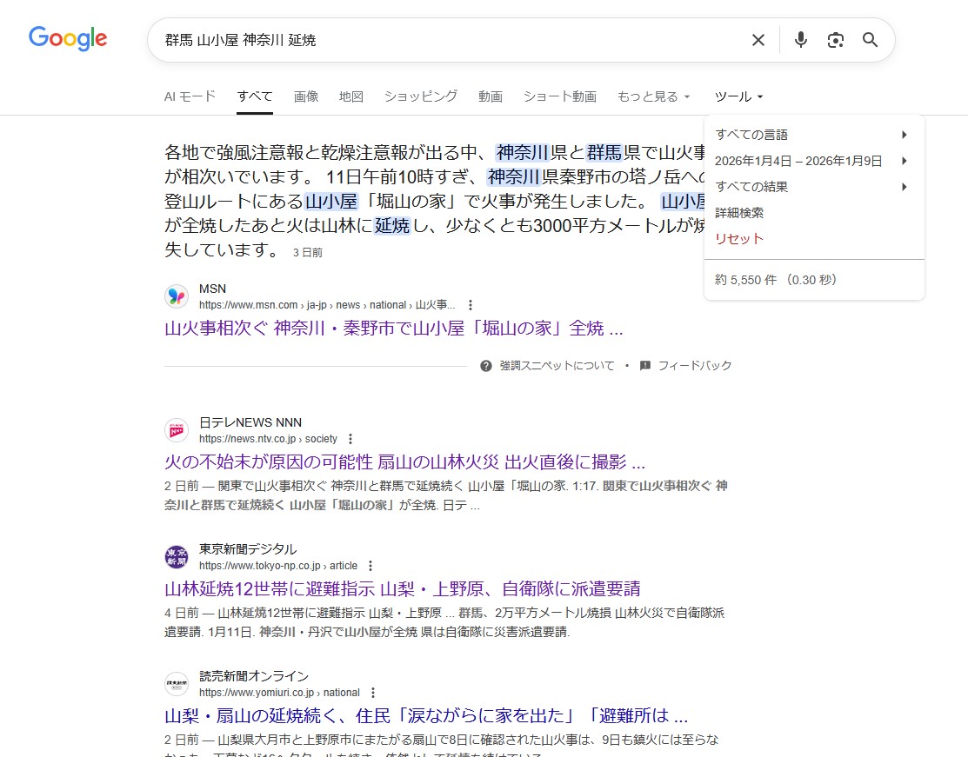Viewport: 968px width, 757px height.
Task: Expand the すべての結果 filter
Action: (x=811, y=187)
